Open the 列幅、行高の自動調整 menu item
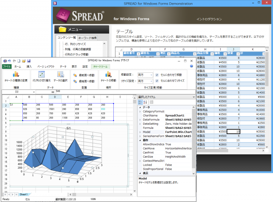This screenshot has height=202, width=273. pyautogui.click(x=78, y=49)
